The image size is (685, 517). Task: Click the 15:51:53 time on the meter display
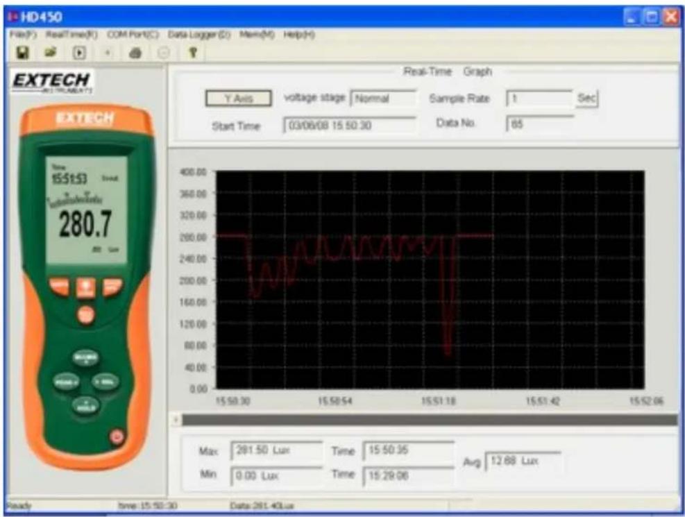[x=69, y=178]
